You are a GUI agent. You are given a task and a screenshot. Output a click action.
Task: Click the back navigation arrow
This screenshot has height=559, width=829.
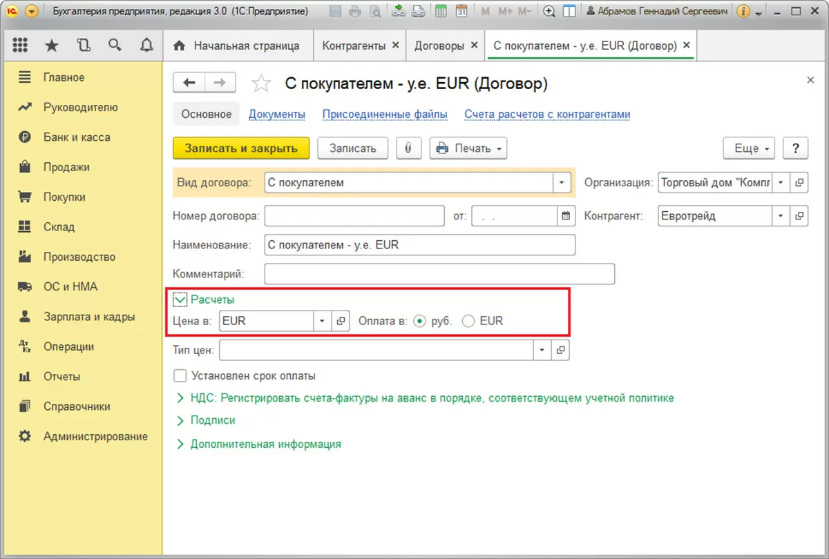[189, 83]
